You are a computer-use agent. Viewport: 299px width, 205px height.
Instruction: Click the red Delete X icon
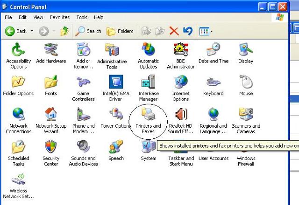(x=174, y=31)
